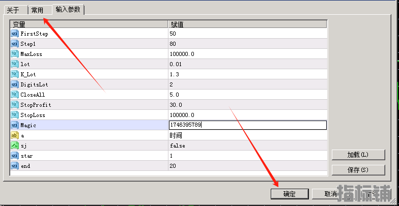The height and width of the screenshot is (206, 399).
Task: Click the 变量 column header
Action: pos(89,24)
